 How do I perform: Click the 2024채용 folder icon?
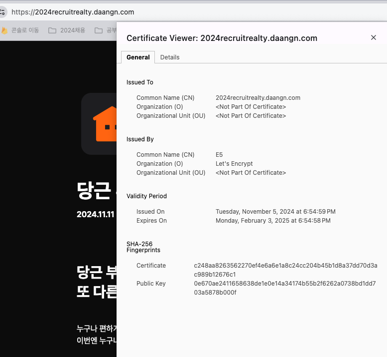(x=52, y=30)
